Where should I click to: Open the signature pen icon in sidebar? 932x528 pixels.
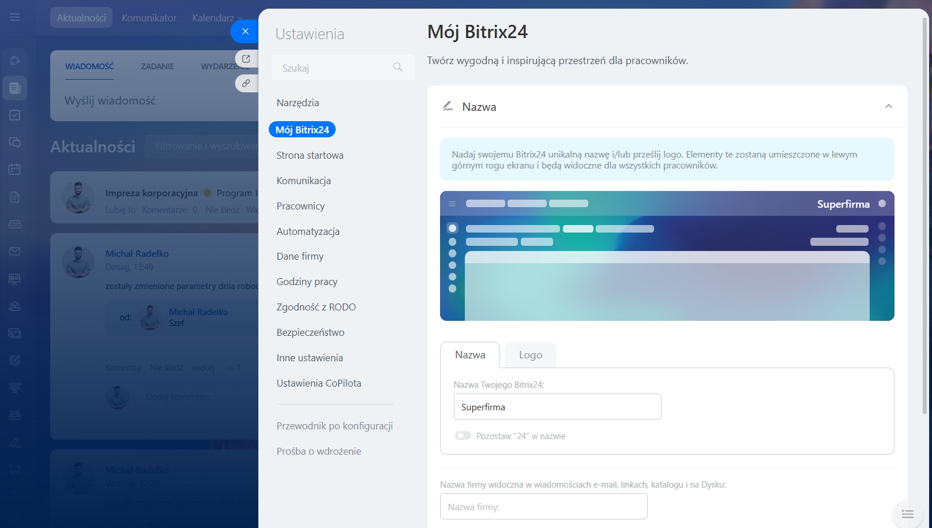click(x=15, y=443)
